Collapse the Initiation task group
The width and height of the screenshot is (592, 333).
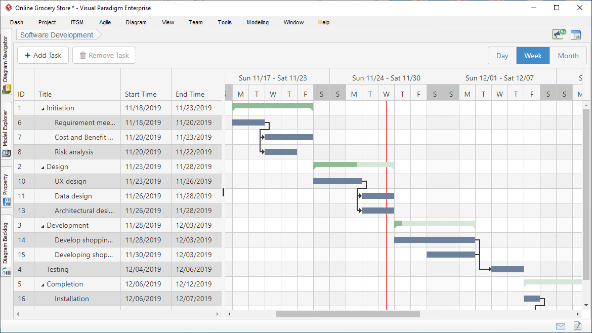pyautogui.click(x=42, y=107)
